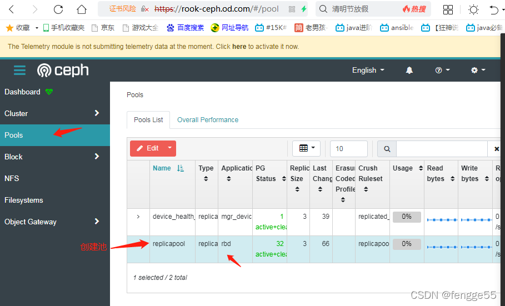Image resolution: width=505 pixels, height=306 pixels.
Task: Click device_health usage bar showing 0%
Action: (x=407, y=217)
